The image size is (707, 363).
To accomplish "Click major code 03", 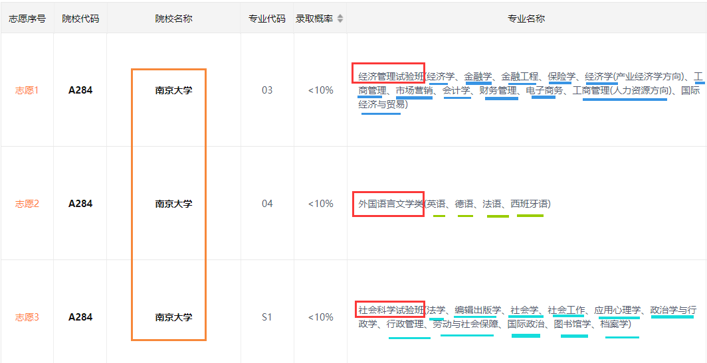I will [x=267, y=90].
